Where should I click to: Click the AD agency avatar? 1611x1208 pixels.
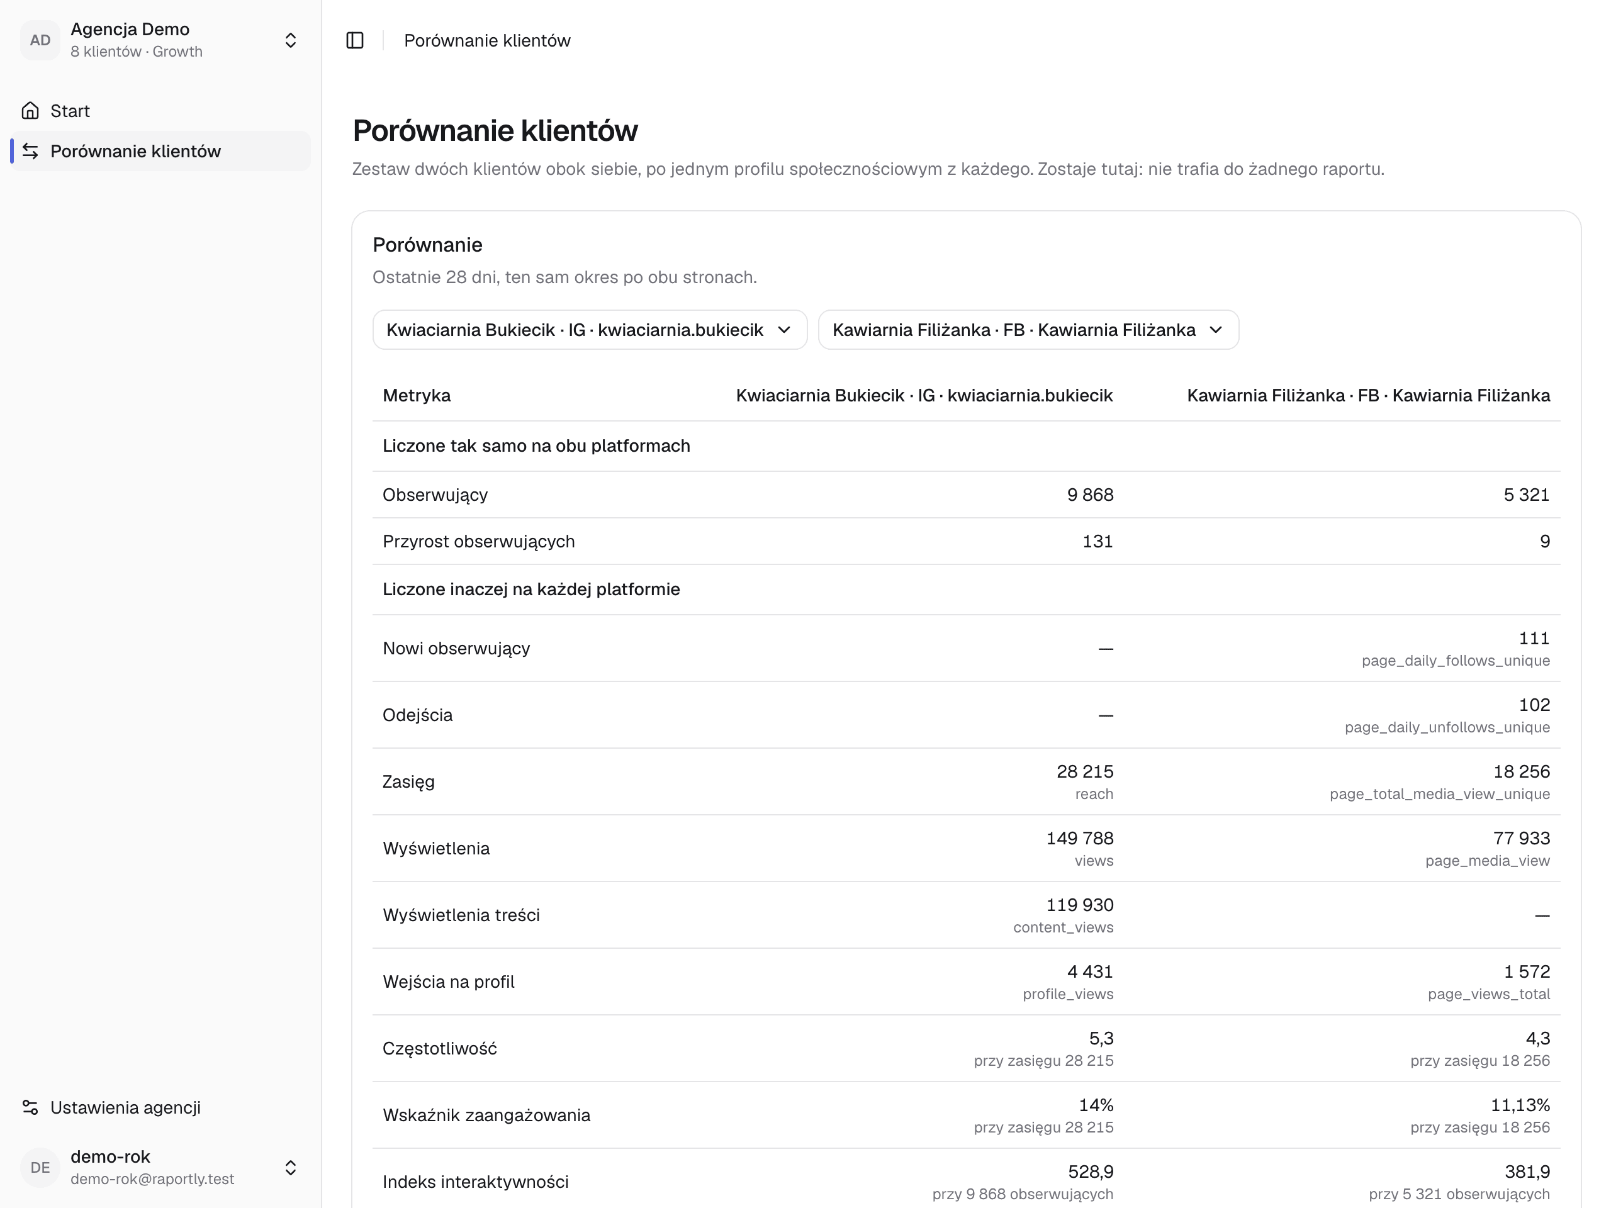coord(40,40)
